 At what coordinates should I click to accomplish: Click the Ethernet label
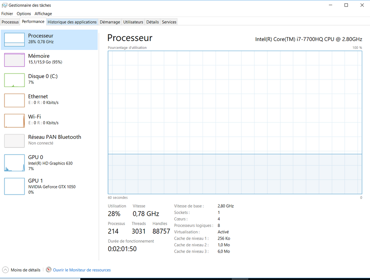coord(38,97)
